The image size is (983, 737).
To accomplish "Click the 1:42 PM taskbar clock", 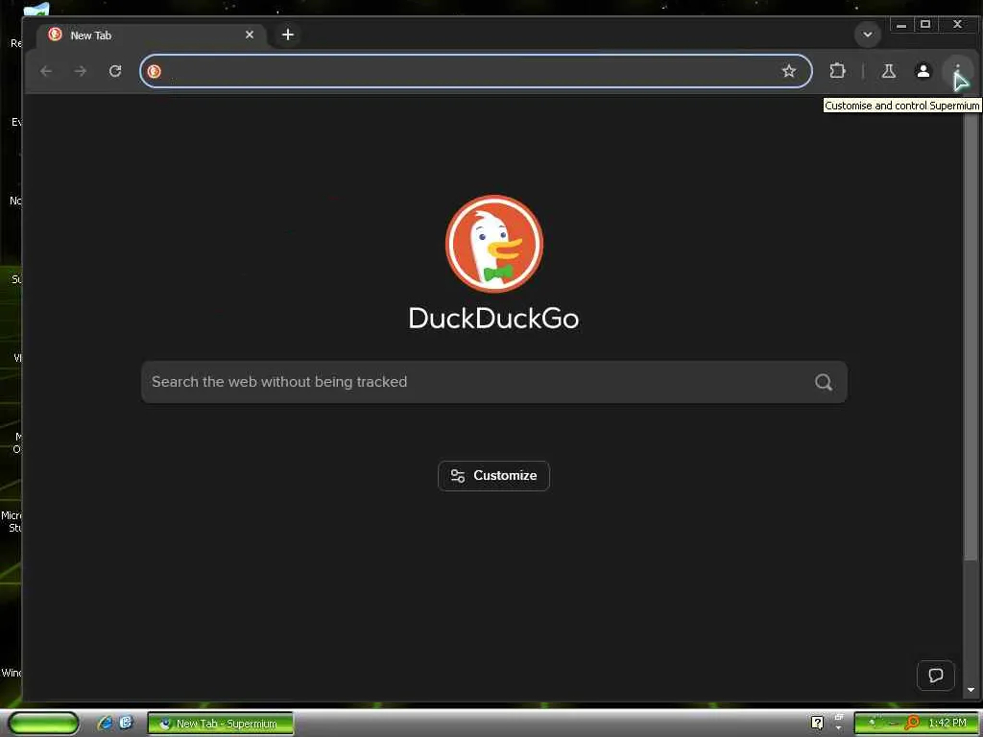I will pos(947,723).
